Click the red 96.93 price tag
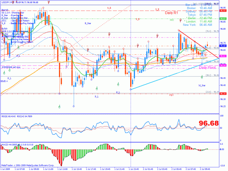Screen dimensions: 228x171 pos(223,11)
